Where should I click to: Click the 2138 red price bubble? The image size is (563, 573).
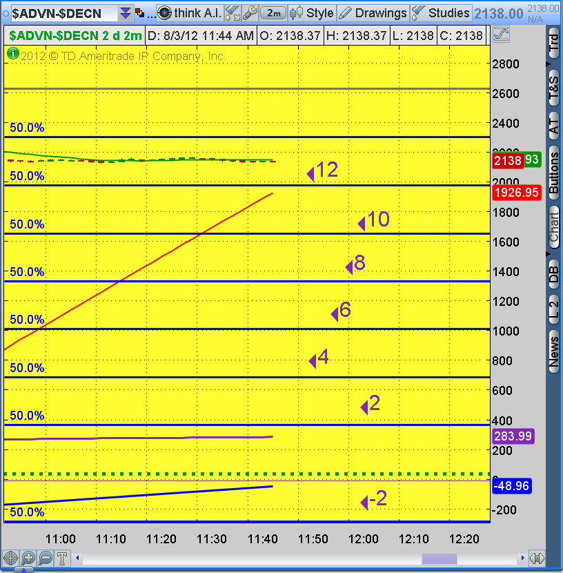[x=508, y=160]
